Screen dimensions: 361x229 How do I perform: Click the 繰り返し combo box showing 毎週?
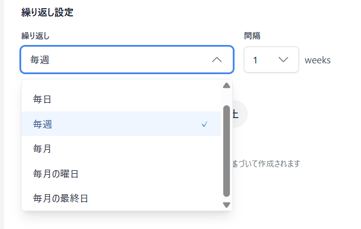(118, 60)
